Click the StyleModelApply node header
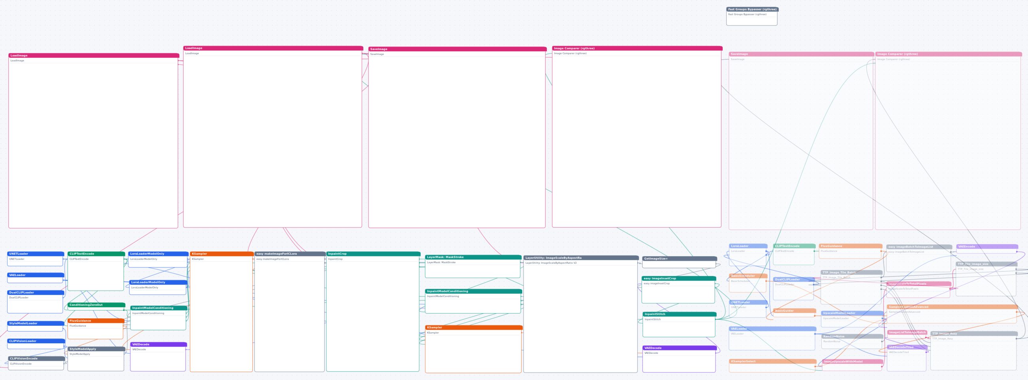1028x380 pixels. click(x=96, y=349)
